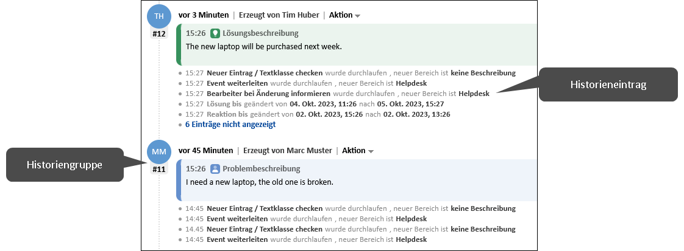Click the TH avatar for Tim Huber

pyautogui.click(x=159, y=15)
